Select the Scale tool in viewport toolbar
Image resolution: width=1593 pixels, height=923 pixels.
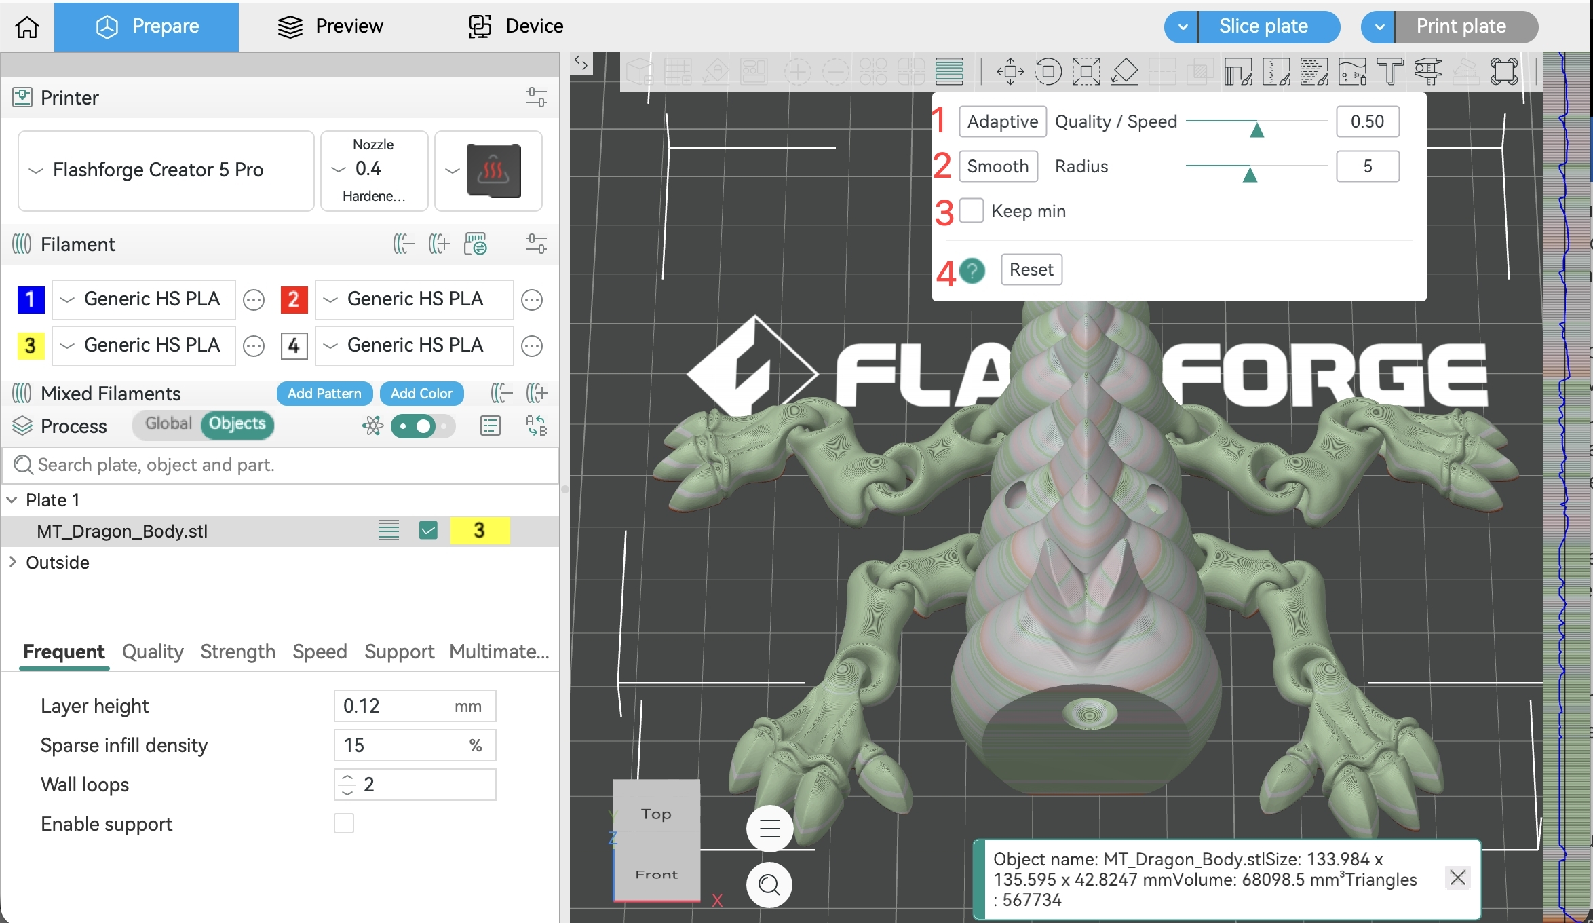(1086, 71)
